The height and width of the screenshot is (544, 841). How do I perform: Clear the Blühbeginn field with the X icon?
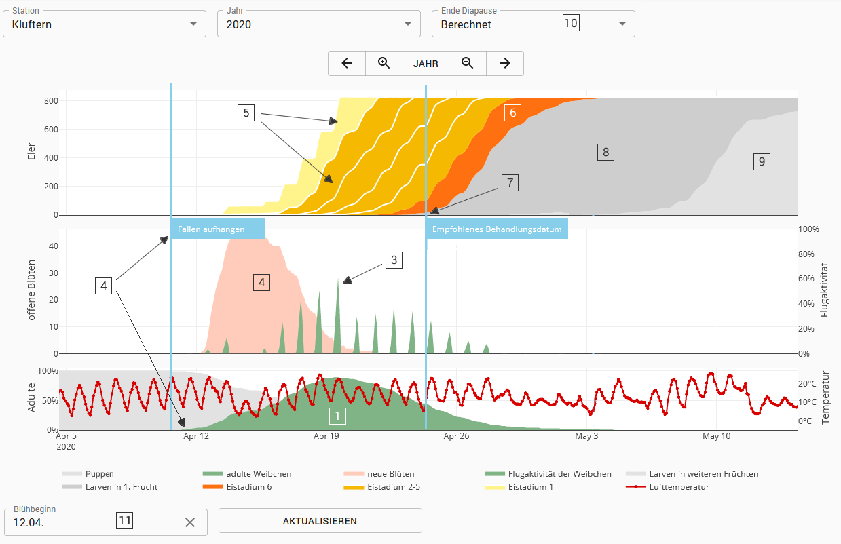190,522
